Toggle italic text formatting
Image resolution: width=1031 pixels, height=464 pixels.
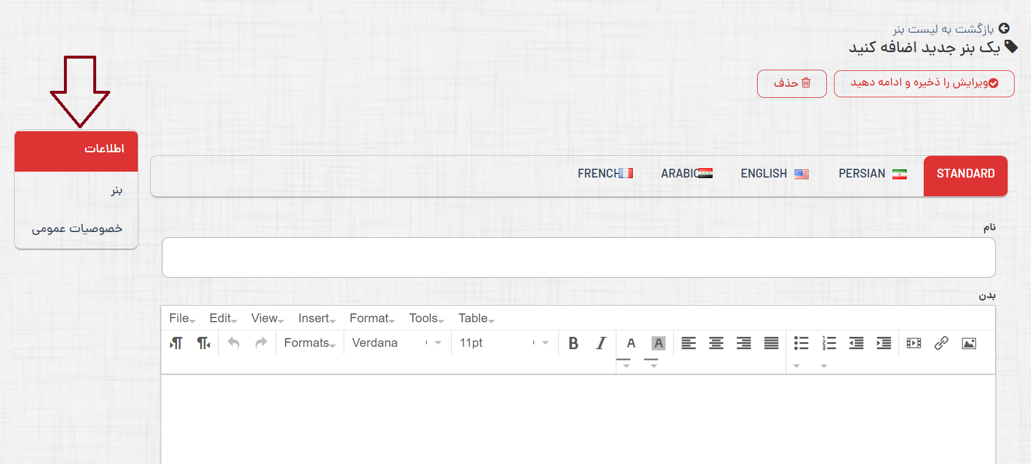(x=601, y=343)
